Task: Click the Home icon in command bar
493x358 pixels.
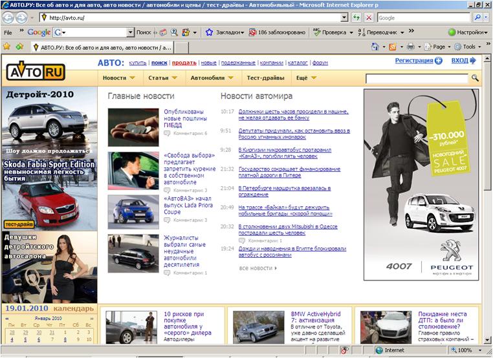Action: 375,47
